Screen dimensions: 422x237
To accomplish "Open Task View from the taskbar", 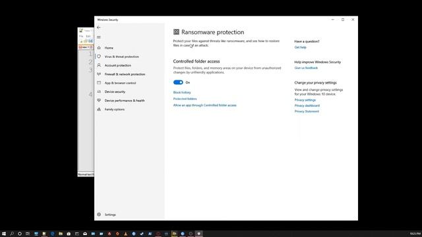I will click(28, 234).
